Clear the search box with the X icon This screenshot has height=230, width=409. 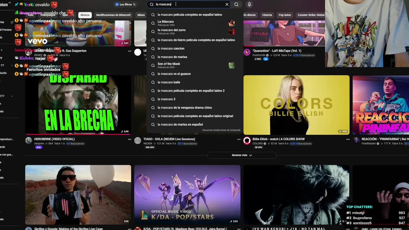pyautogui.click(x=227, y=4)
